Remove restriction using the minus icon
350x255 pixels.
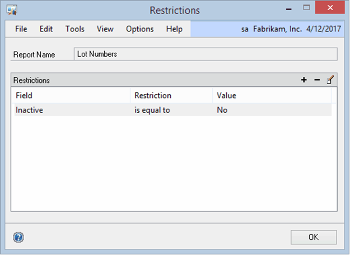pyautogui.click(x=317, y=80)
